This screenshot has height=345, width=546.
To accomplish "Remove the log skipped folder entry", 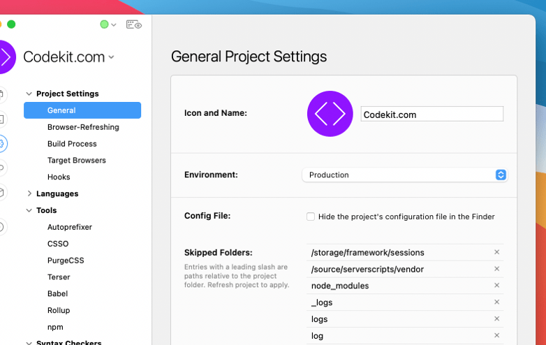I will point(496,335).
